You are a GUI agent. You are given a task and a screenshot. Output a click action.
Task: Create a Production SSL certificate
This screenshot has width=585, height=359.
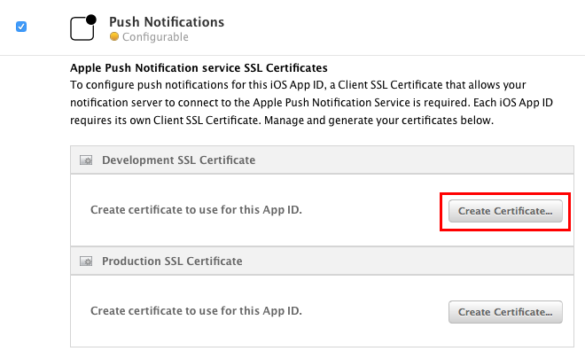coord(505,312)
